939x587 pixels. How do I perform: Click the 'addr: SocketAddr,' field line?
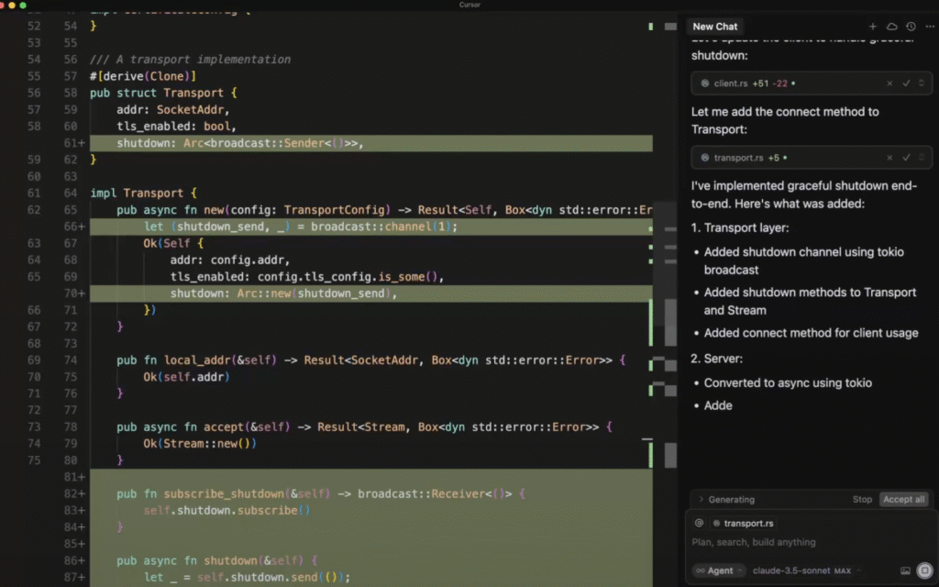point(173,110)
